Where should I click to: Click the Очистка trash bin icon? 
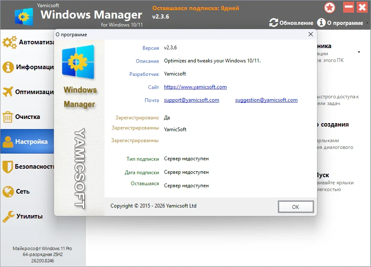coord(8,117)
